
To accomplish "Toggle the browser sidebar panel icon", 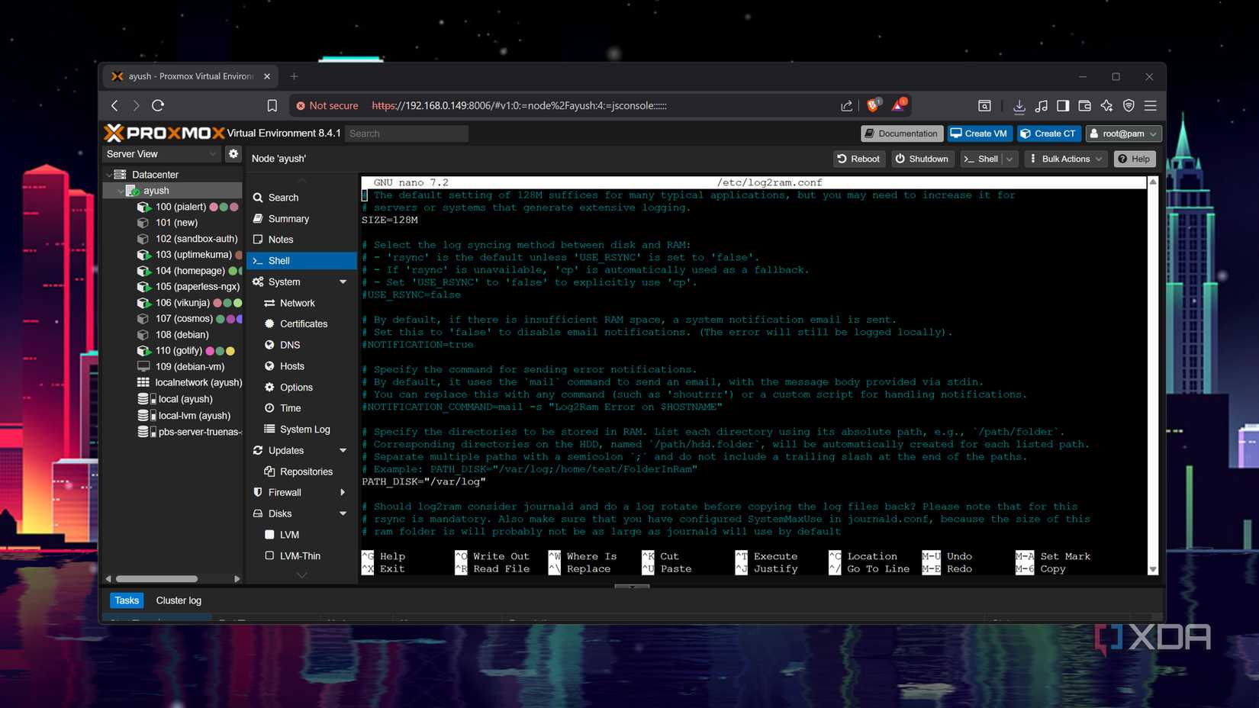I will [x=1063, y=105].
